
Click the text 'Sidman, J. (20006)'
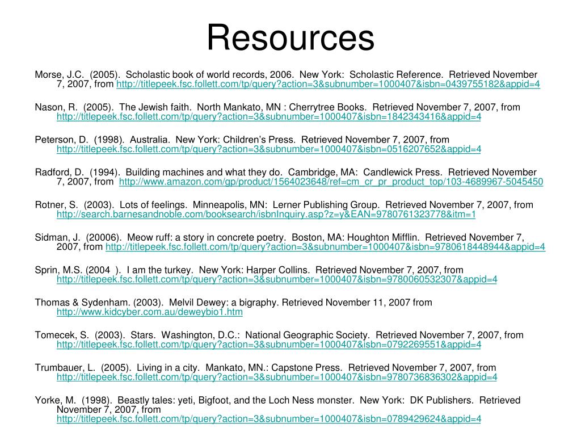(78, 238)
